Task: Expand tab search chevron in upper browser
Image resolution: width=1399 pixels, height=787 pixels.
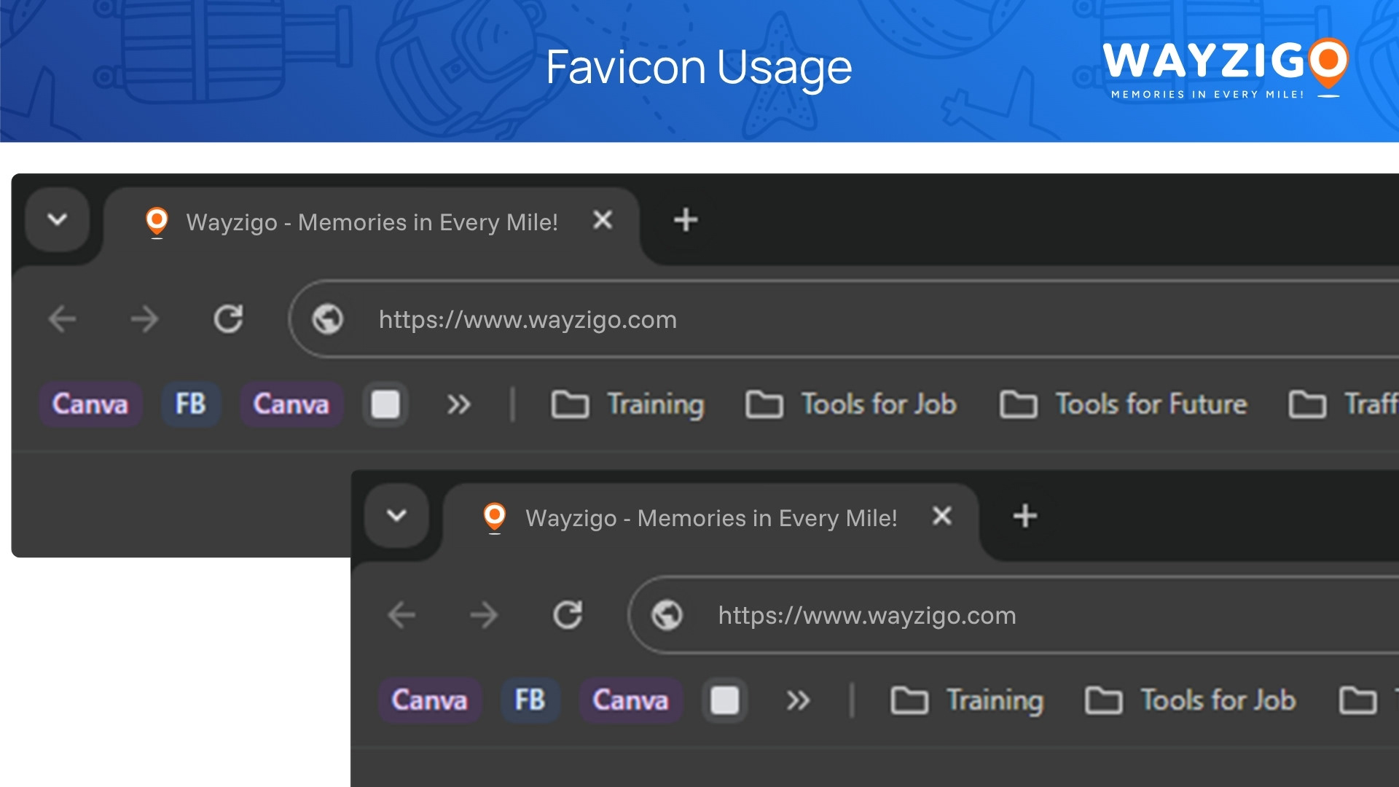Action: (x=58, y=219)
